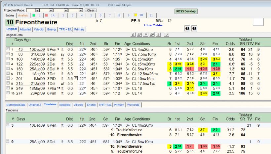
Task: Click the E running style button
Action: [133, 35]
